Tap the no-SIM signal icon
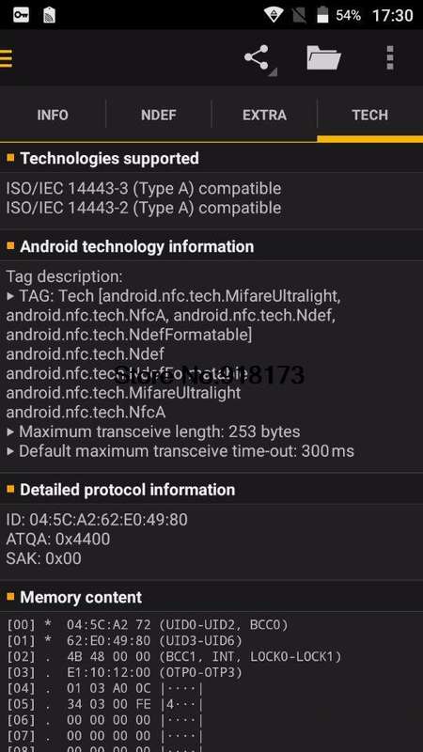 tap(299, 15)
